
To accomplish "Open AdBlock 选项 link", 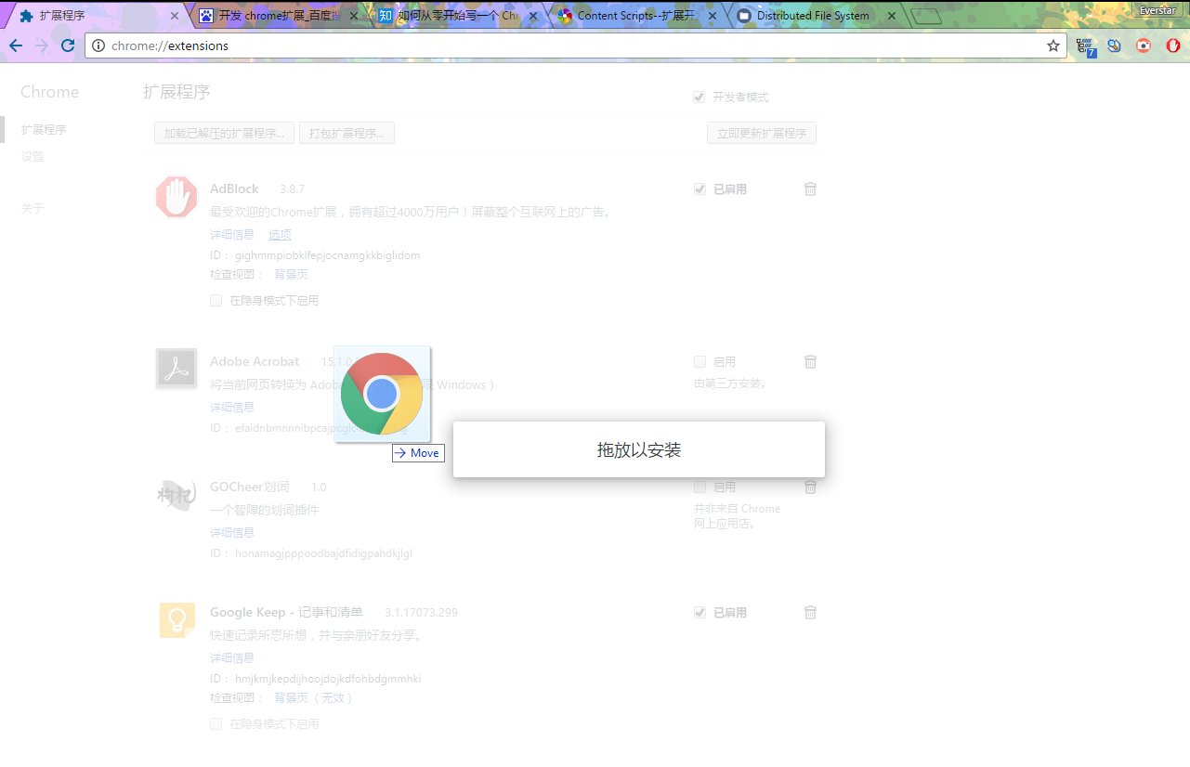I will point(280,234).
